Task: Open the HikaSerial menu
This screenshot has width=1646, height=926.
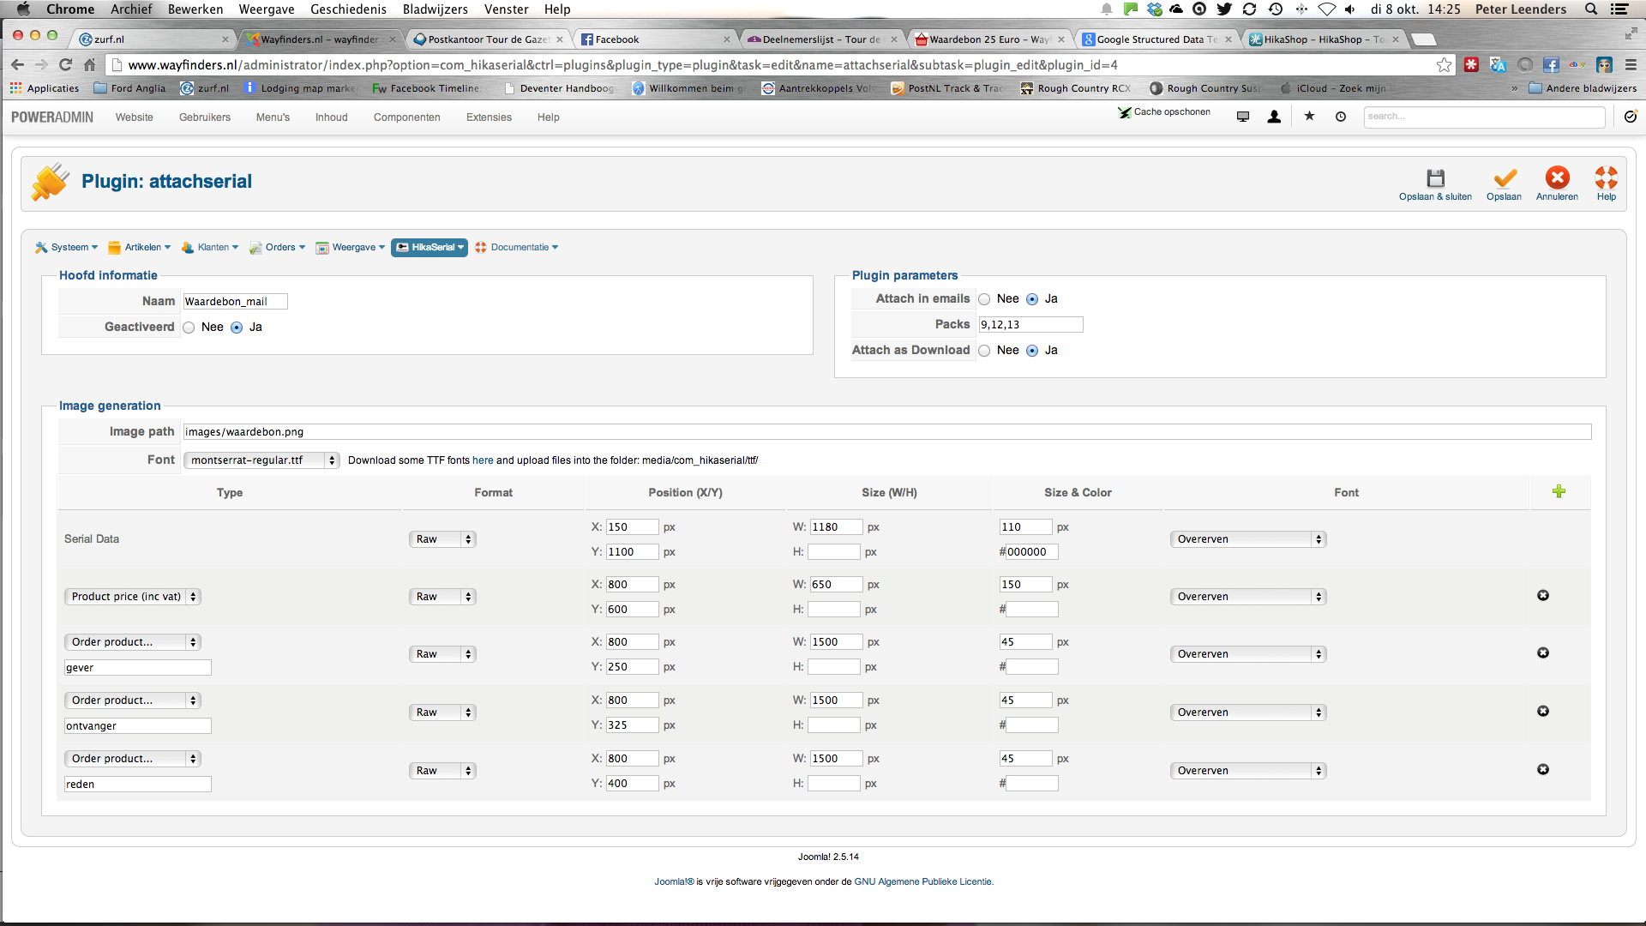Action: click(x=430, y=247)
